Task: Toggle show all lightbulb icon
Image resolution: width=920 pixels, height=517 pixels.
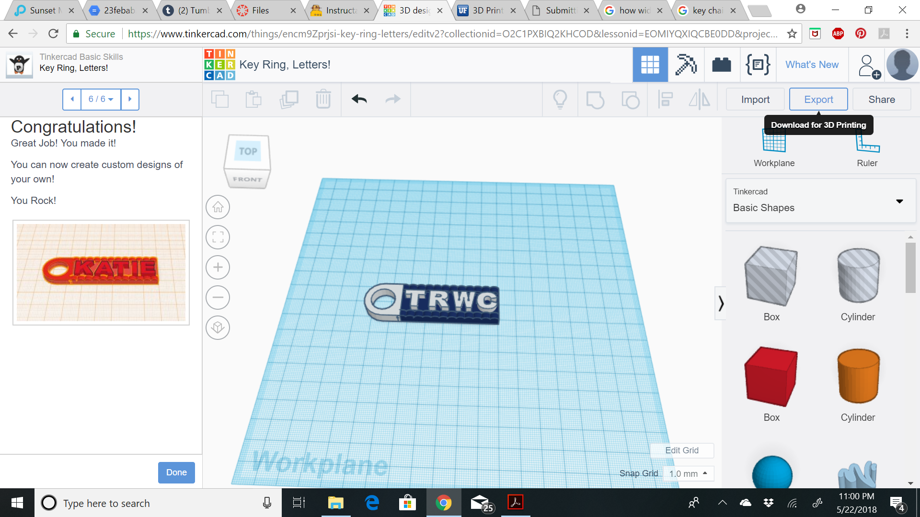Action: pyautogui.click(x=560, y=99)
